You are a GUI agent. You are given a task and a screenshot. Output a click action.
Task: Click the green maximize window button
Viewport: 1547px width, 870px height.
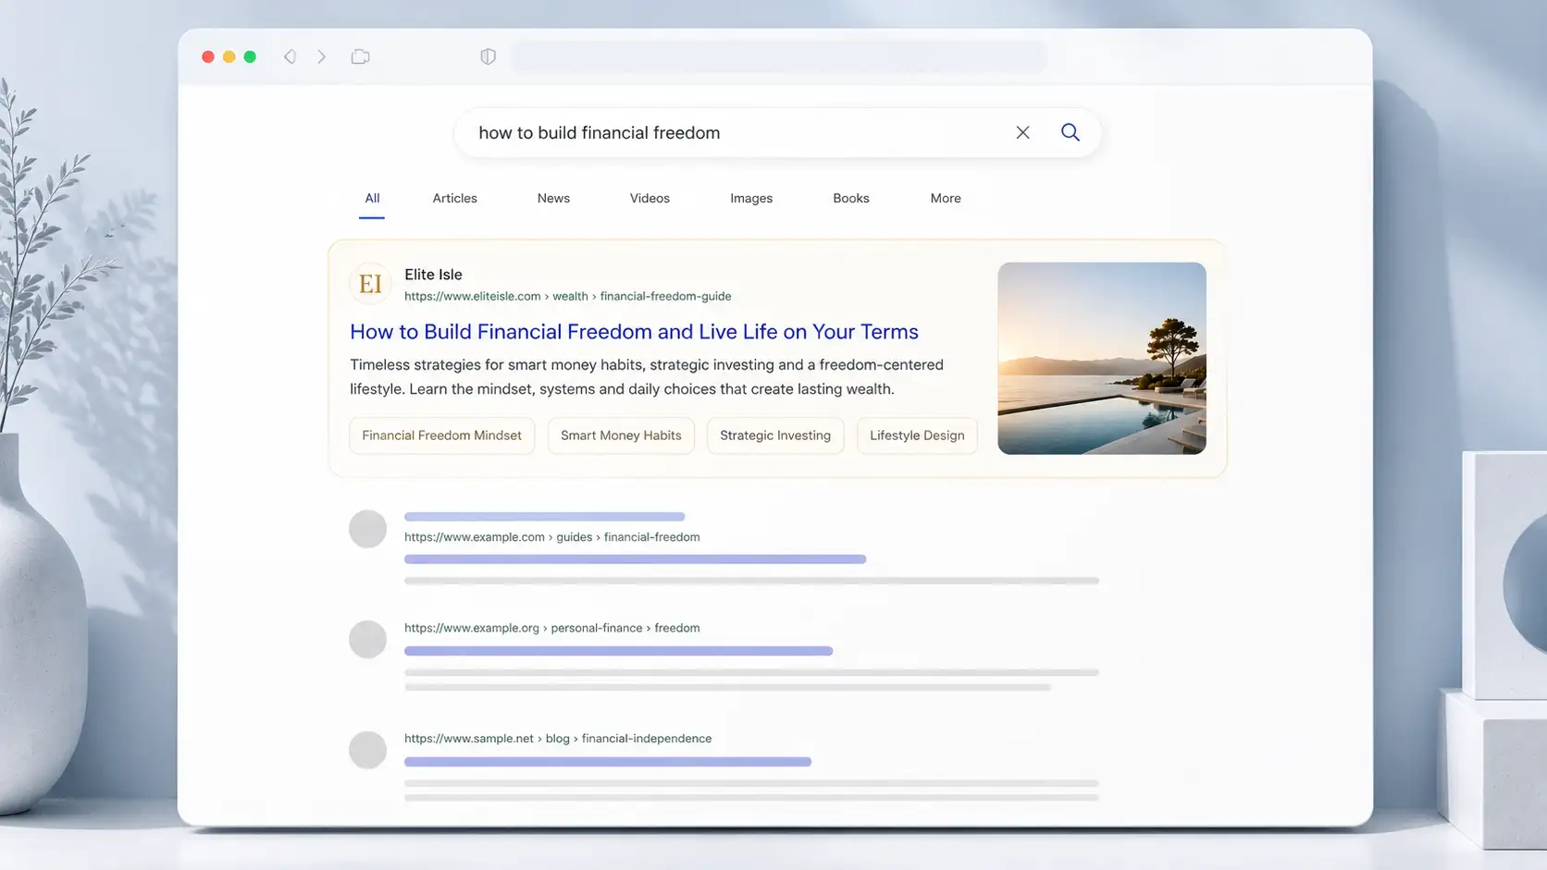(x=250, y=56)
